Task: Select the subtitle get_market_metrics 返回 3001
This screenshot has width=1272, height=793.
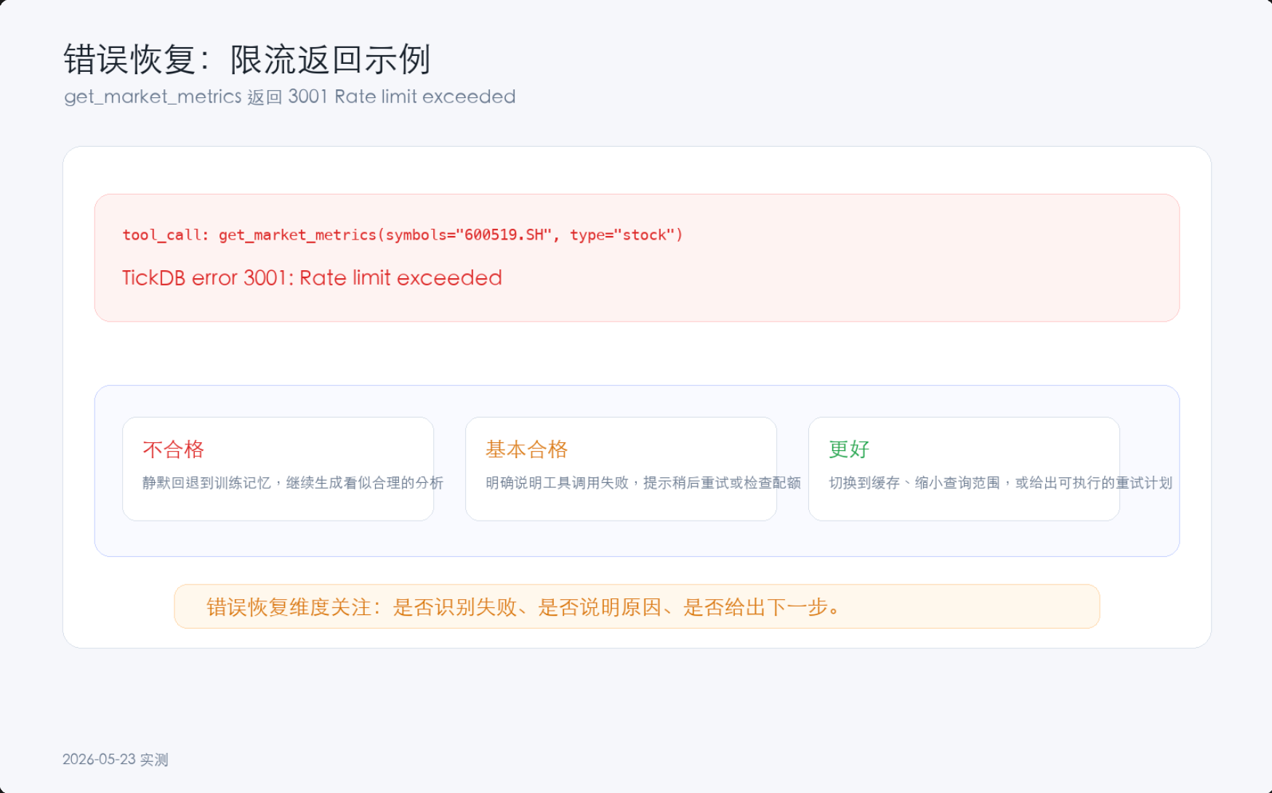Action: click(x=289, y=97)
